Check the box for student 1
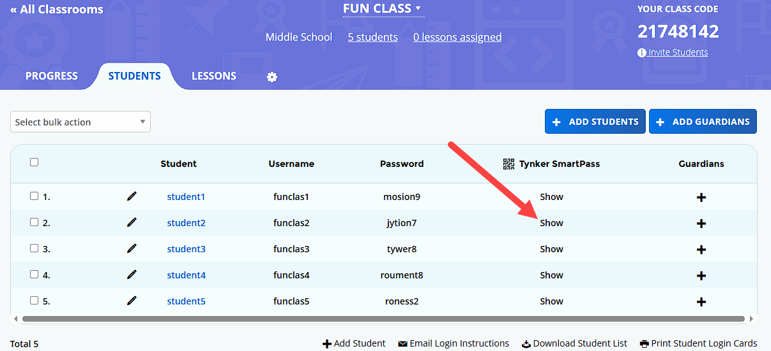This screenshot has height=351, width=771. point(34,196)
